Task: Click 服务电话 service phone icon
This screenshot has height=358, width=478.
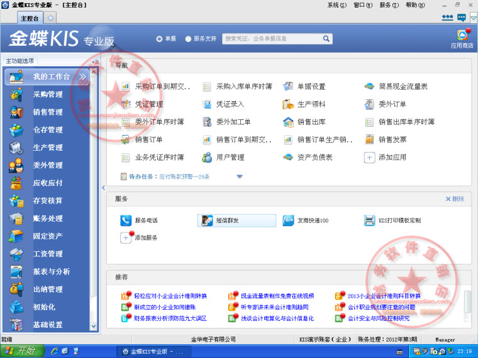Action: pyautogui.click(x=125, y=220)
